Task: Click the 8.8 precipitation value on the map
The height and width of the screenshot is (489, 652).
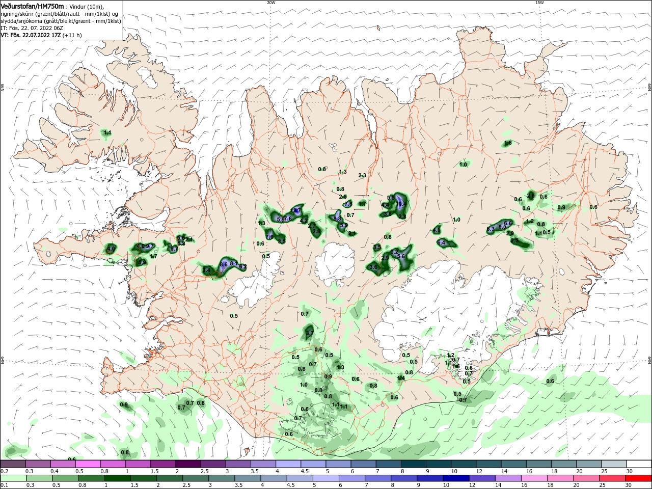Action: coord(337,219)
